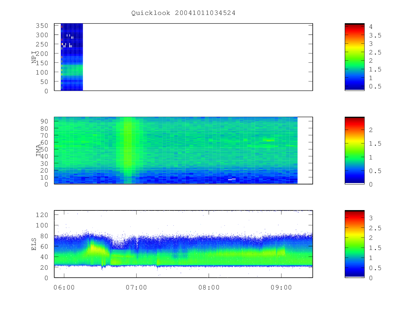417x312 pixels.
Task: Click the NPI color scale bar
Action: [354, 57]
